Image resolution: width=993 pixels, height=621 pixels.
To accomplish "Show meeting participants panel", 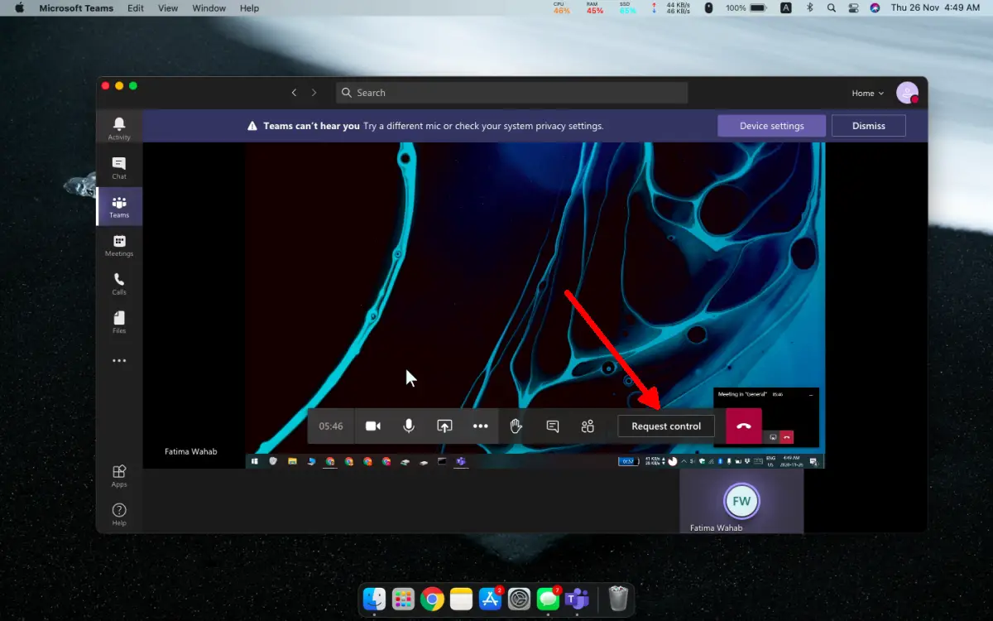I will pyautogui.click(x=588, y=426).
